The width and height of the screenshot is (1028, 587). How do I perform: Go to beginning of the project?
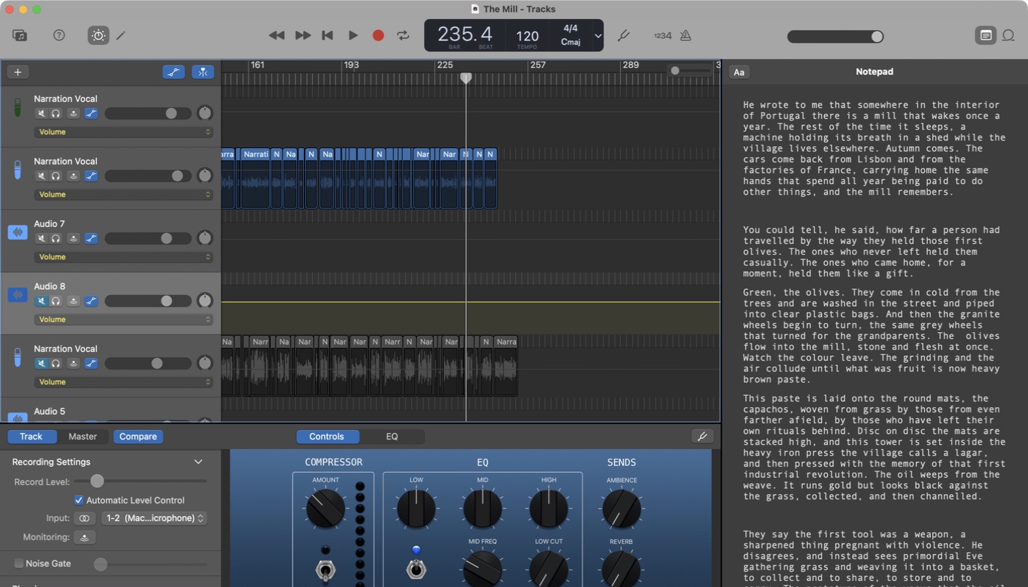pyautogui.click(x=327, y=35)
